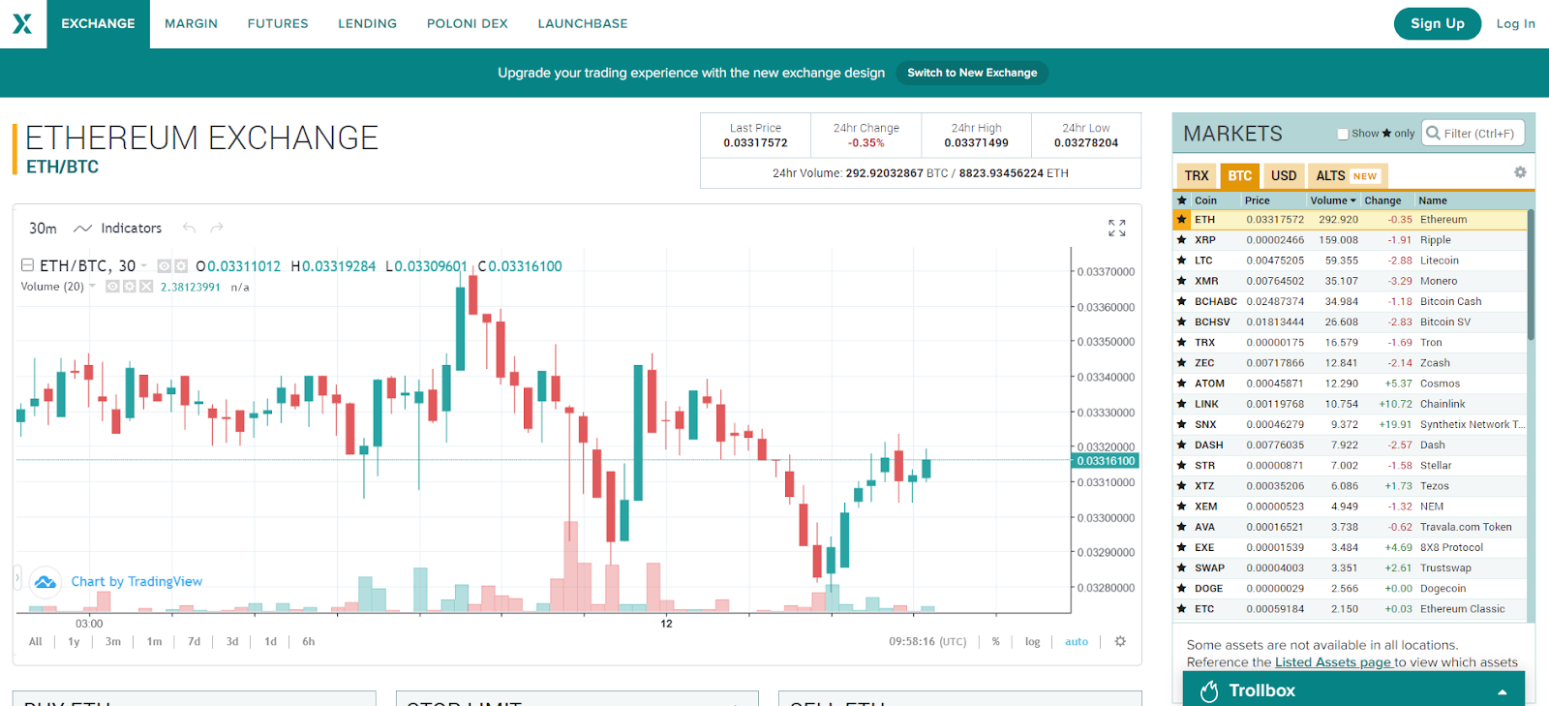1549x706 pixels.
Task: Enable Show starred only checkbox
Action: tap(1343, 134)
